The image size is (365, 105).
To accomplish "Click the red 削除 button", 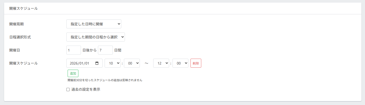I will pyautogui.click(x=196, y=63).
